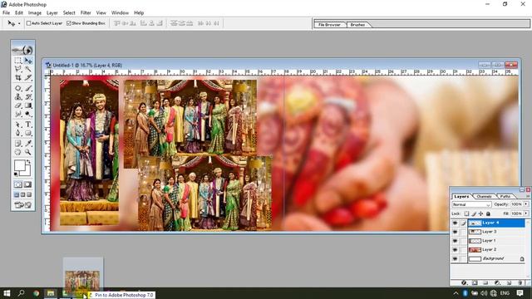Enable Auto Select Layer checkbox
The width and height of the screenshot is (532, 299).
coord(28,23)
